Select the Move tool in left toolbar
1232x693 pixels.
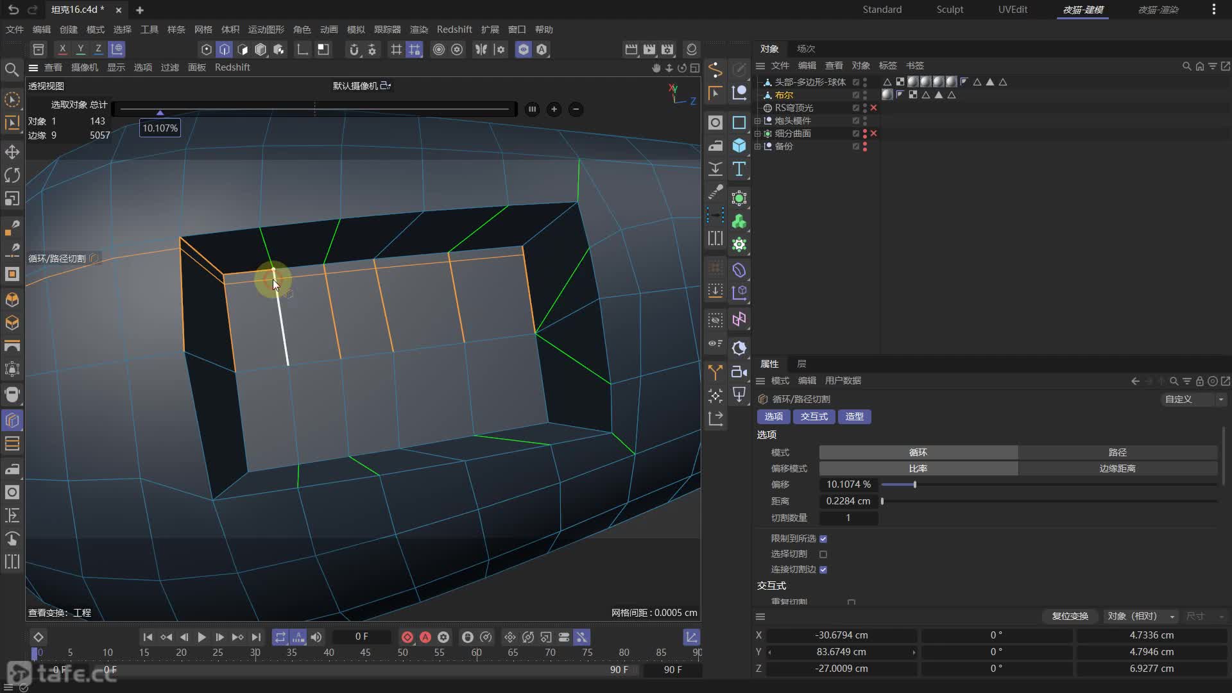[x=12, y=152]
